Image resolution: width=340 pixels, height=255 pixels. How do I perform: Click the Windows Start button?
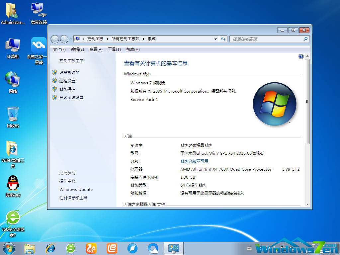point(8,248)
